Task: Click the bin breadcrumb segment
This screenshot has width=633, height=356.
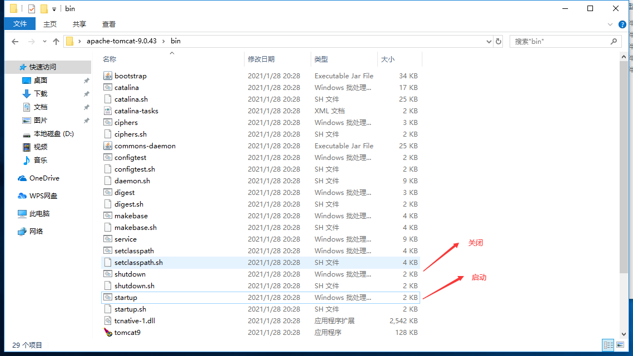Action: point(176,41)
